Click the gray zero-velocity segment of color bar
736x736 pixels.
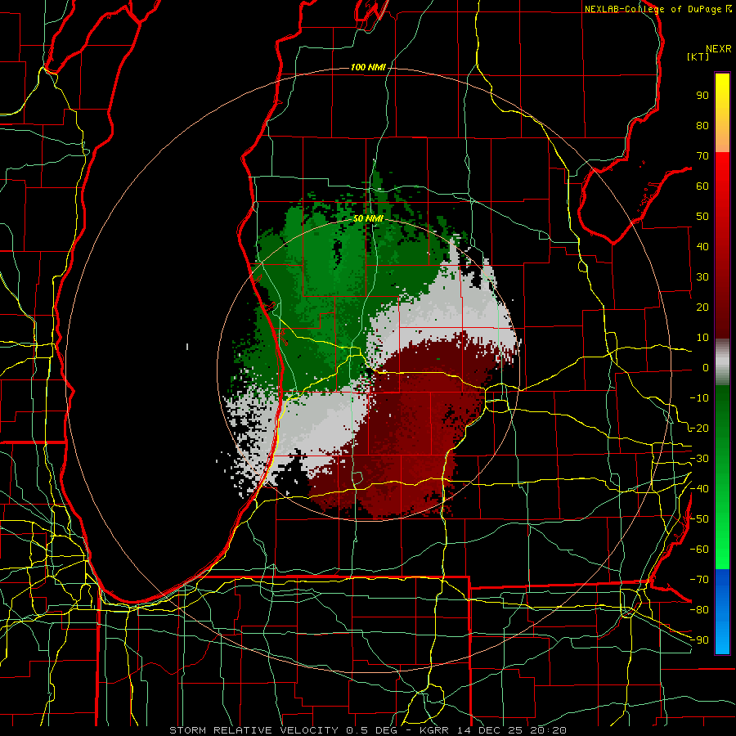tap(722, 362)
